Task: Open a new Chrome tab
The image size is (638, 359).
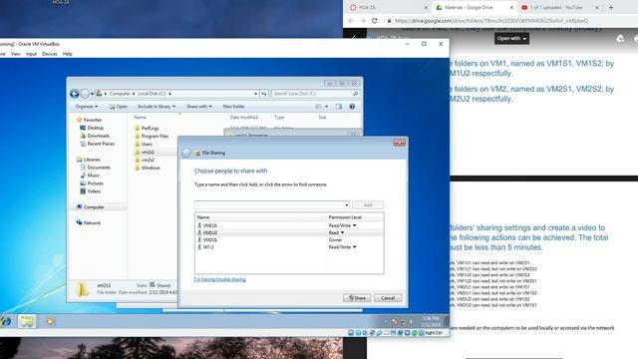Action: (611, 7)
